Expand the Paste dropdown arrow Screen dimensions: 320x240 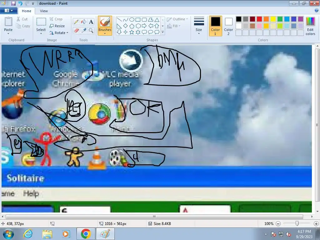coord(8,34)
